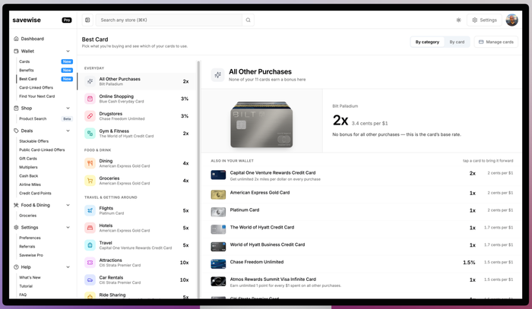Click the Platinum Card thumbnail
This screenshot has width=532, height=309.
(x=218, y=212)
